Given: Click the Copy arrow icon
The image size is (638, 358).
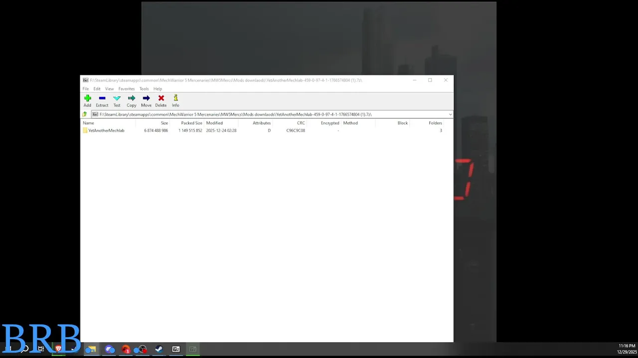Looking at the screenshot, I should pyautogui.click(x=132, y=98).
